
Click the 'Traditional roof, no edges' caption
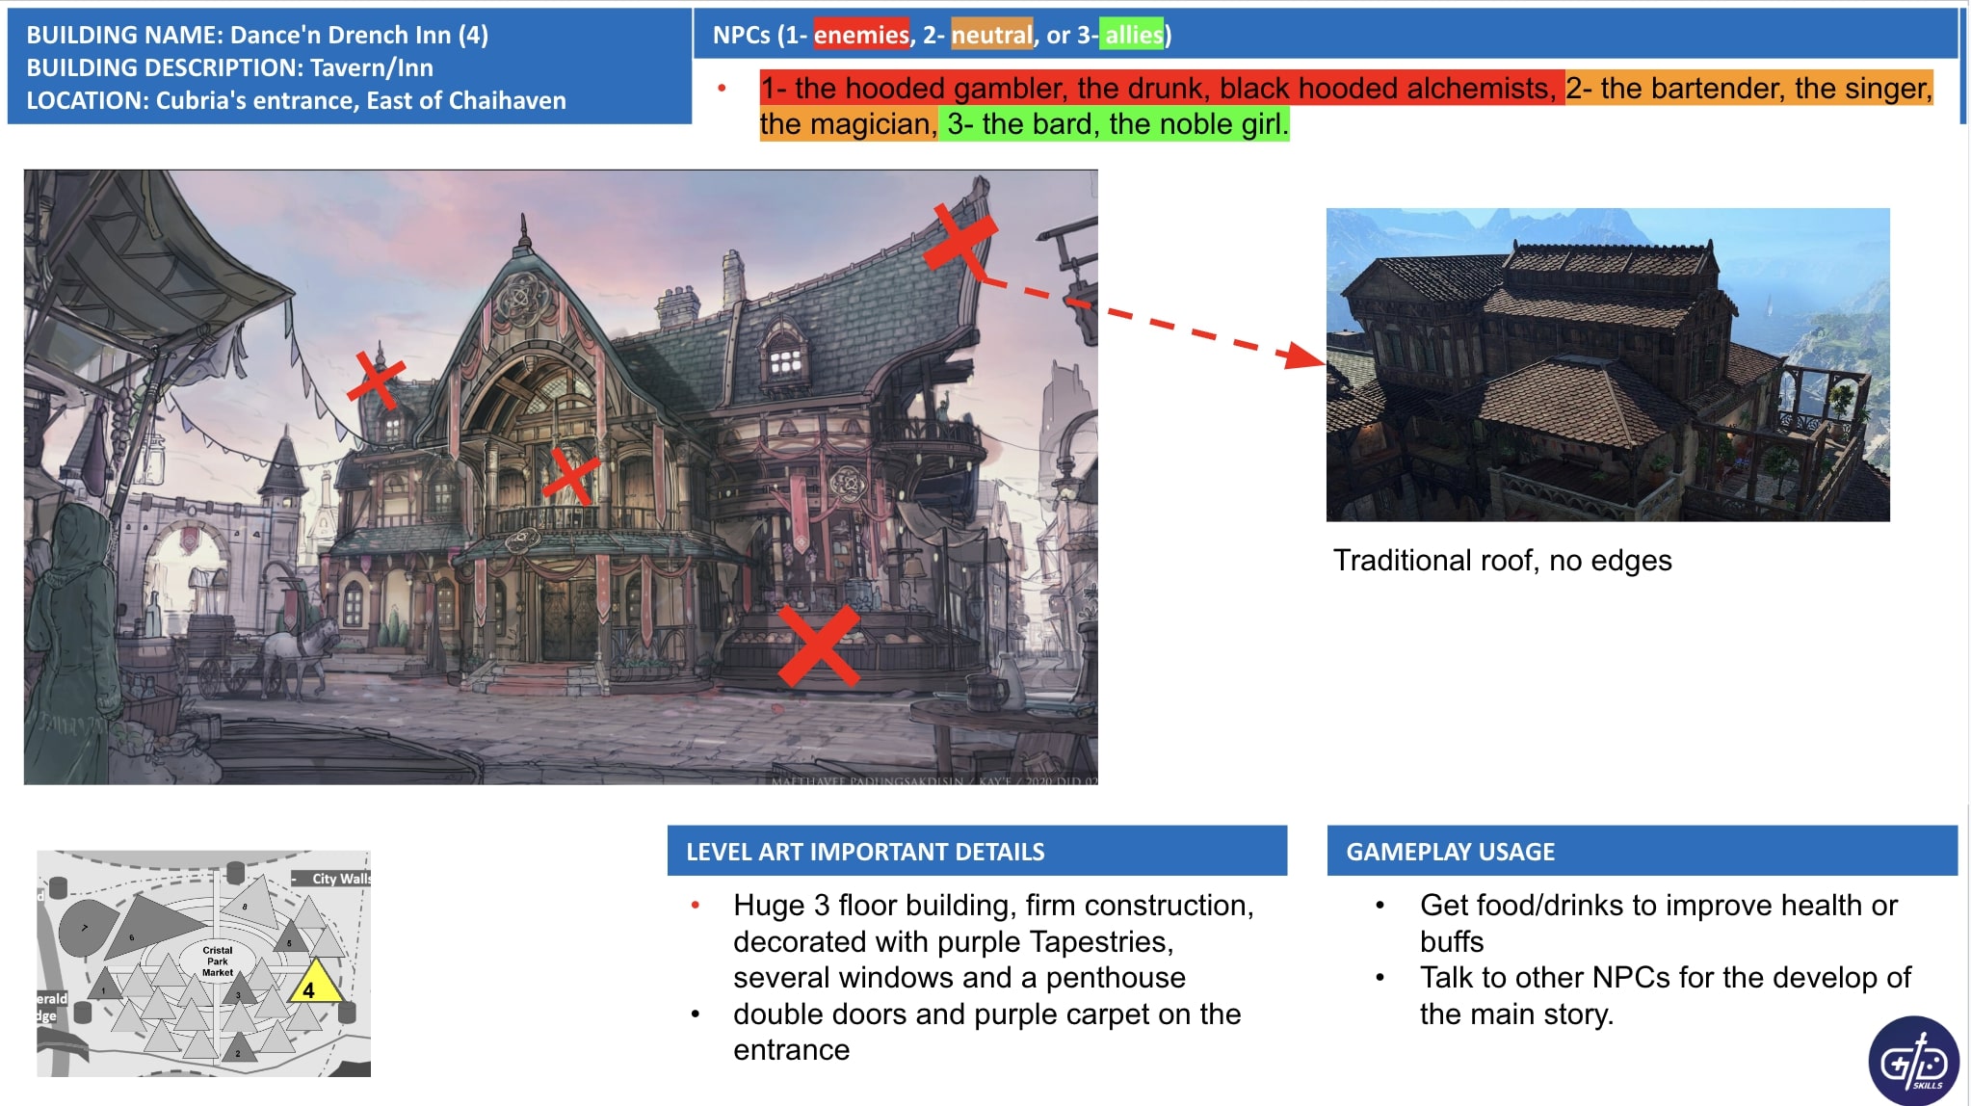click(x=1502, y=560)
